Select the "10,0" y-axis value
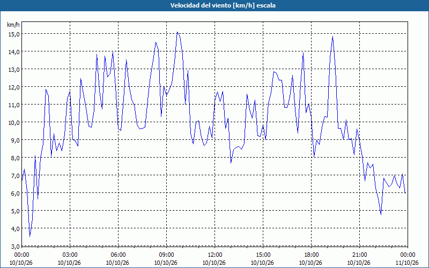Image resolution: width=429 pixels, height=268 pixels. pyautogui.click(x=14, y=123)
